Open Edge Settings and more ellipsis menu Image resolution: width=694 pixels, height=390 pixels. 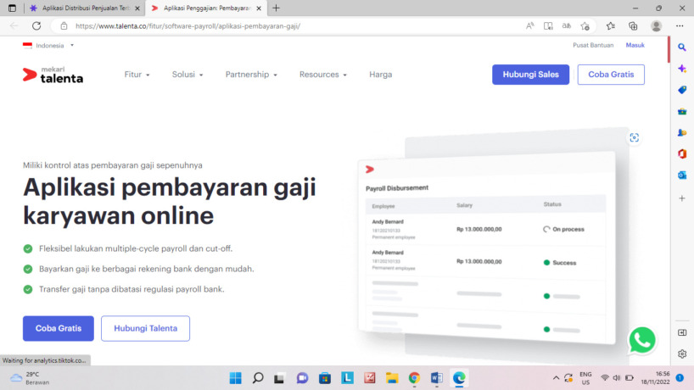pyautogui.click(x=680, y=26)
